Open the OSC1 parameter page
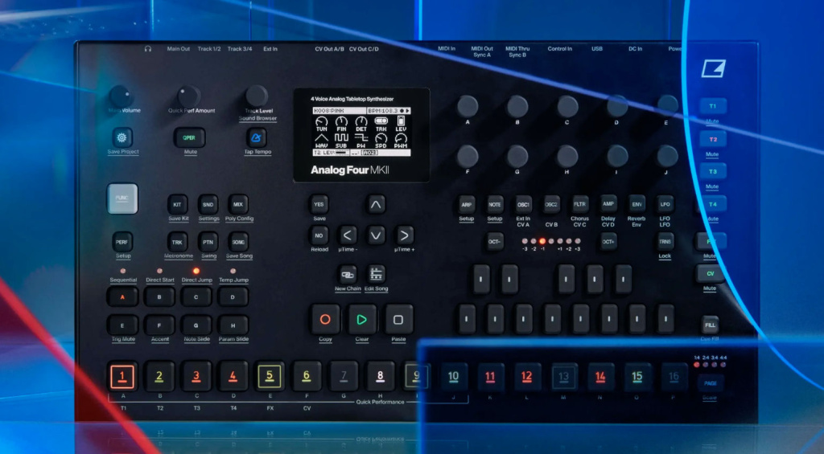The image size is (824, 454). point(523,205)
